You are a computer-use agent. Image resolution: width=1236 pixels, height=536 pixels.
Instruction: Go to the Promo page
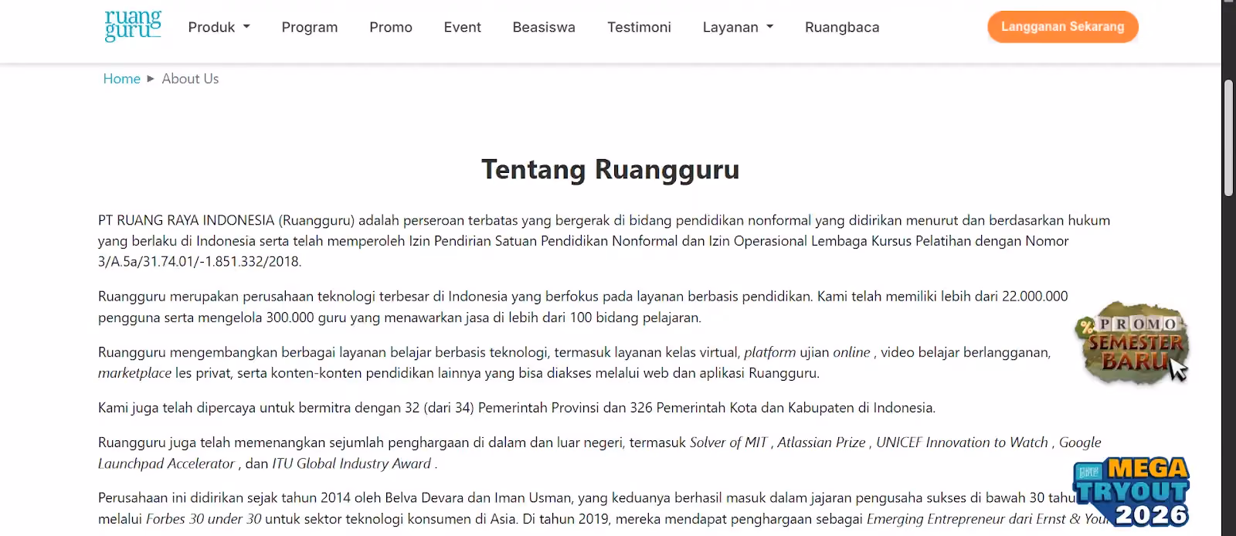(x=391, y=27)
